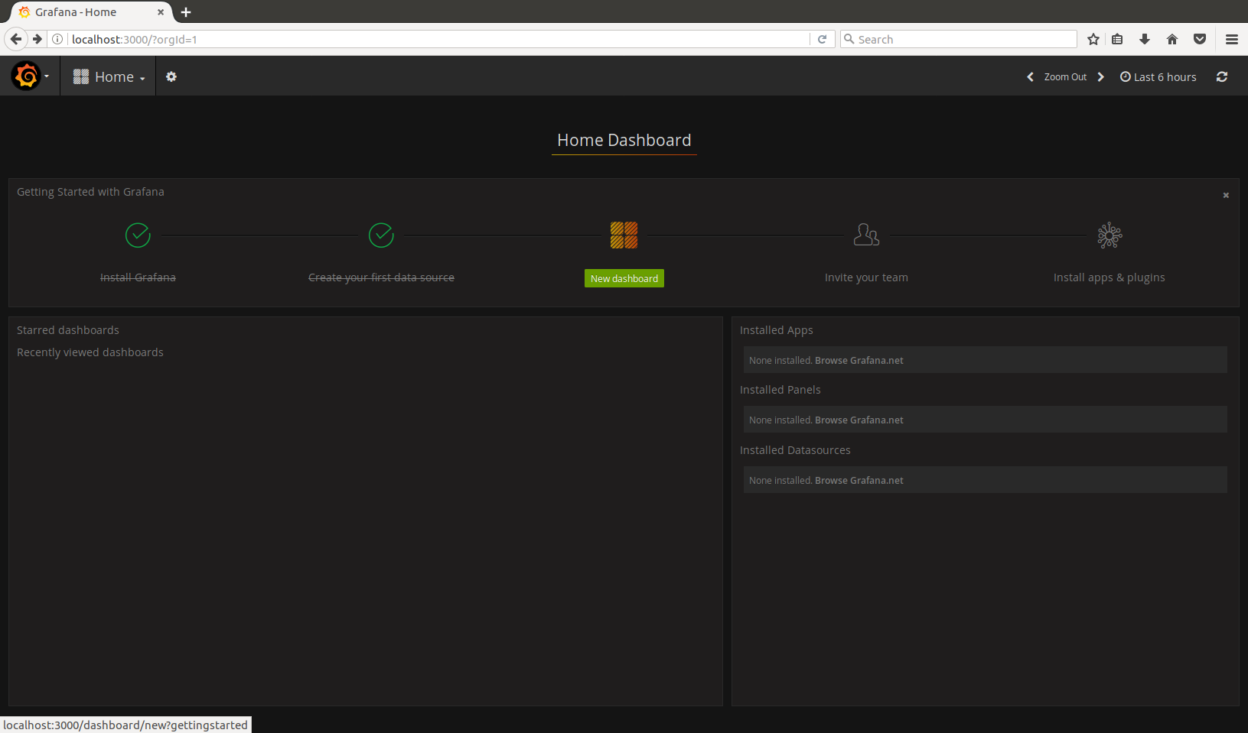This screenshot has height=733, width=1248.
Task: Go forward with browser forward arrow
Action: [37, 39]
